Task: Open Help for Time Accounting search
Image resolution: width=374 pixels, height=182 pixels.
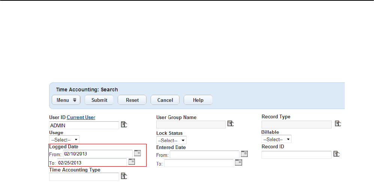Action: 198,100
